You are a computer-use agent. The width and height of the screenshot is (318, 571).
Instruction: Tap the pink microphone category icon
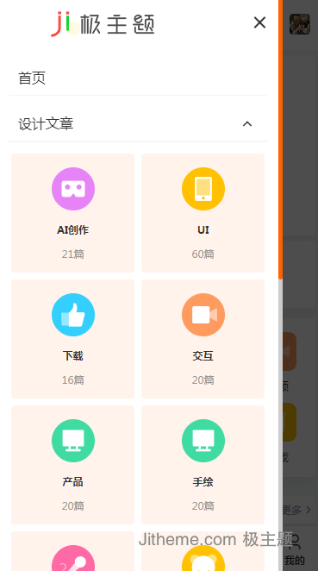[x=73, y=558]
